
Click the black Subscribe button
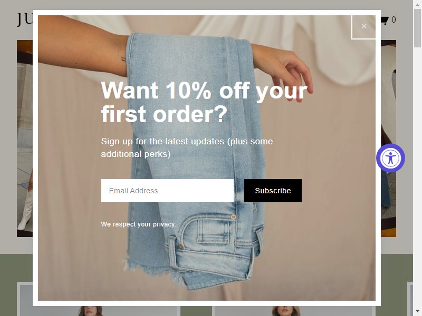coord(273,191)
